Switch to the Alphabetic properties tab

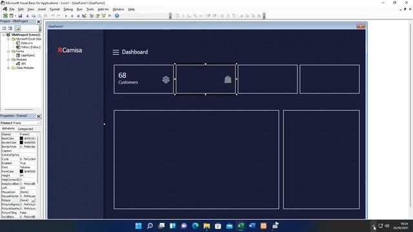pyautogui.click(x=8, y=129)
